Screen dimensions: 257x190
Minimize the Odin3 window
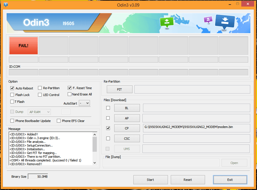click(230, 4)
